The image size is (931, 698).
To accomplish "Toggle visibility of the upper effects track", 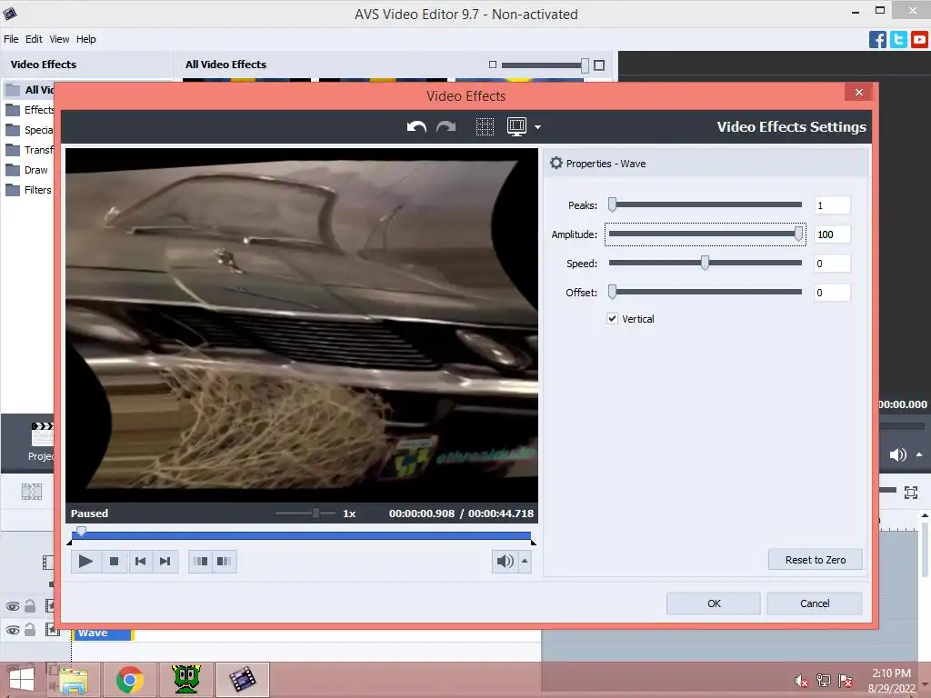I will point(13,606).
